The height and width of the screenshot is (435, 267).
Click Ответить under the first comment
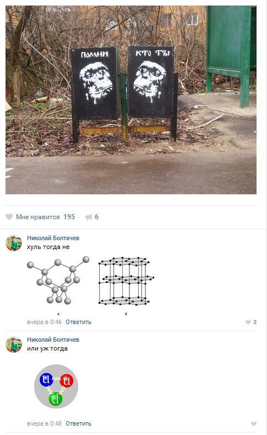click(x=78, y=322)
